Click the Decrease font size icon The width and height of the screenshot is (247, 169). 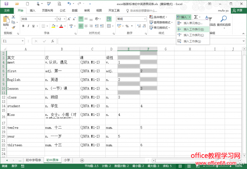(74, 19)
